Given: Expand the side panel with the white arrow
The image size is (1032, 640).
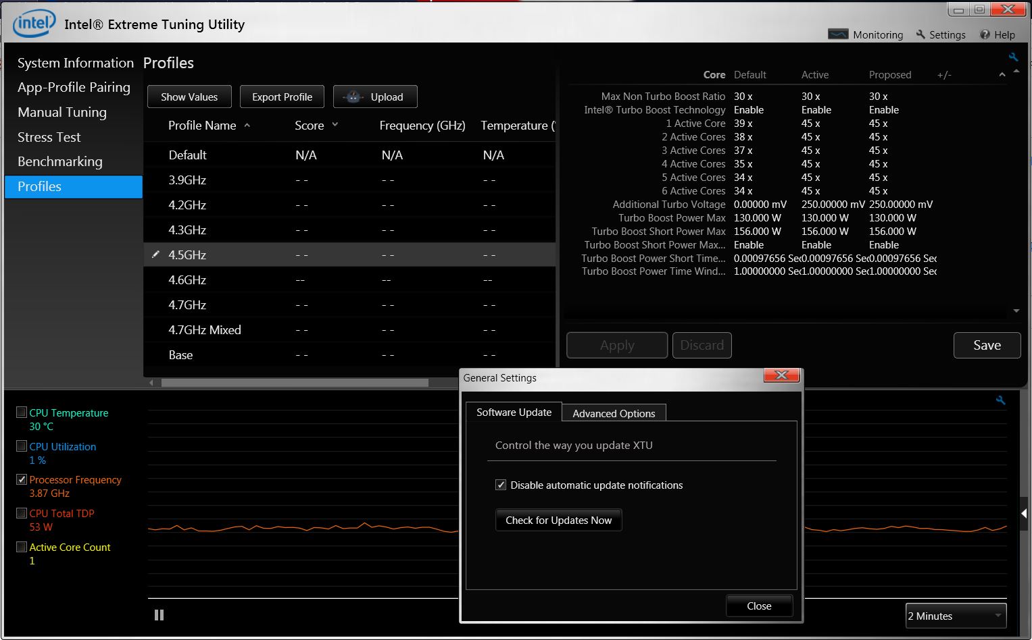Looking at the screenshot, I should point(1024,514).
